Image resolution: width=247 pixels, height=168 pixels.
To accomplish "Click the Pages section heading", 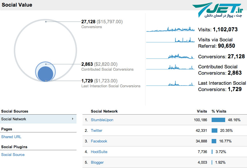I will click(x=7, y=129).
